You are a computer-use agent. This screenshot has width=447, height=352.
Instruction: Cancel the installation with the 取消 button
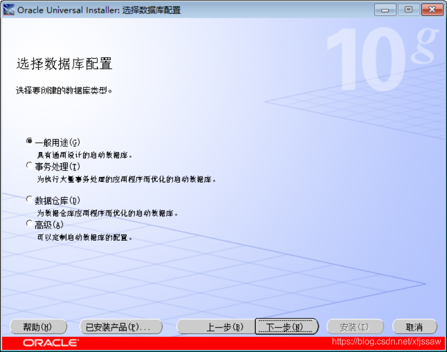pos(414,327)
